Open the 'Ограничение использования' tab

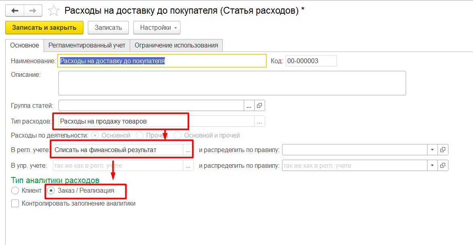coord(176,45)
